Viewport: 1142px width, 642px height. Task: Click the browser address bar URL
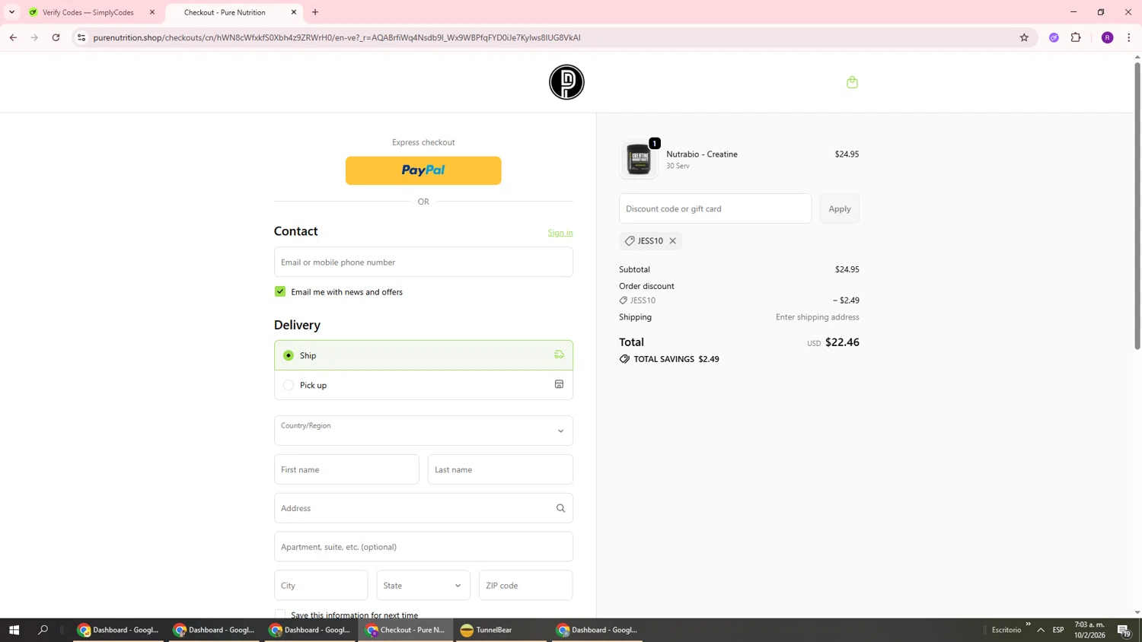click(x=337, y=37)
